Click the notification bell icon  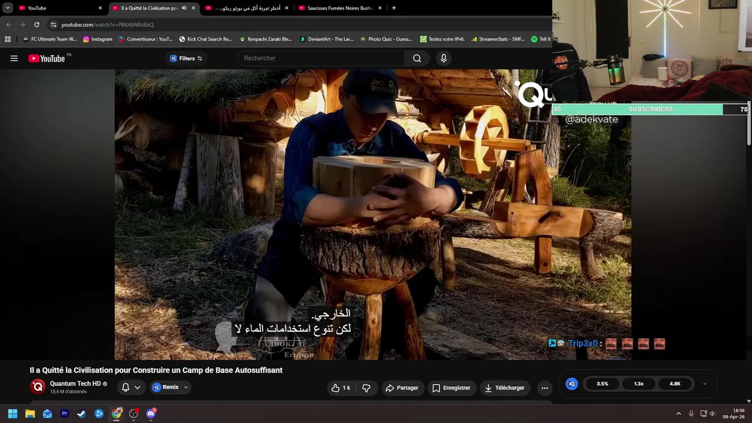pos(126,387)
